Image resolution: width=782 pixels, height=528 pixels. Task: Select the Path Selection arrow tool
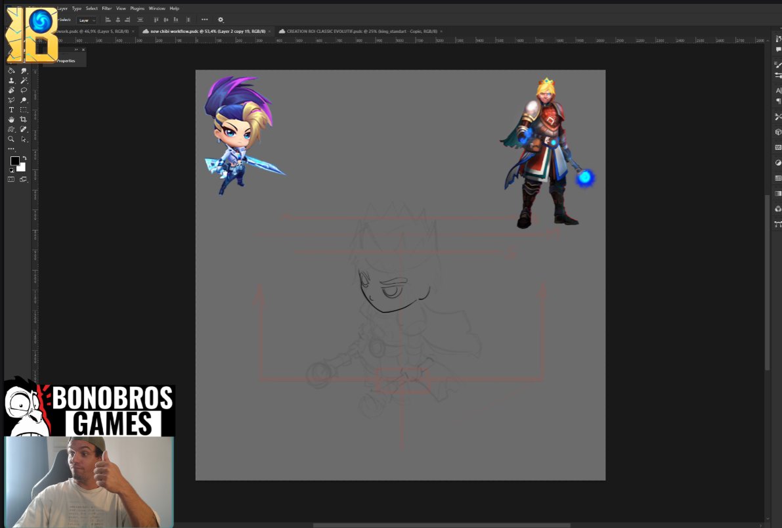(24, 139)
